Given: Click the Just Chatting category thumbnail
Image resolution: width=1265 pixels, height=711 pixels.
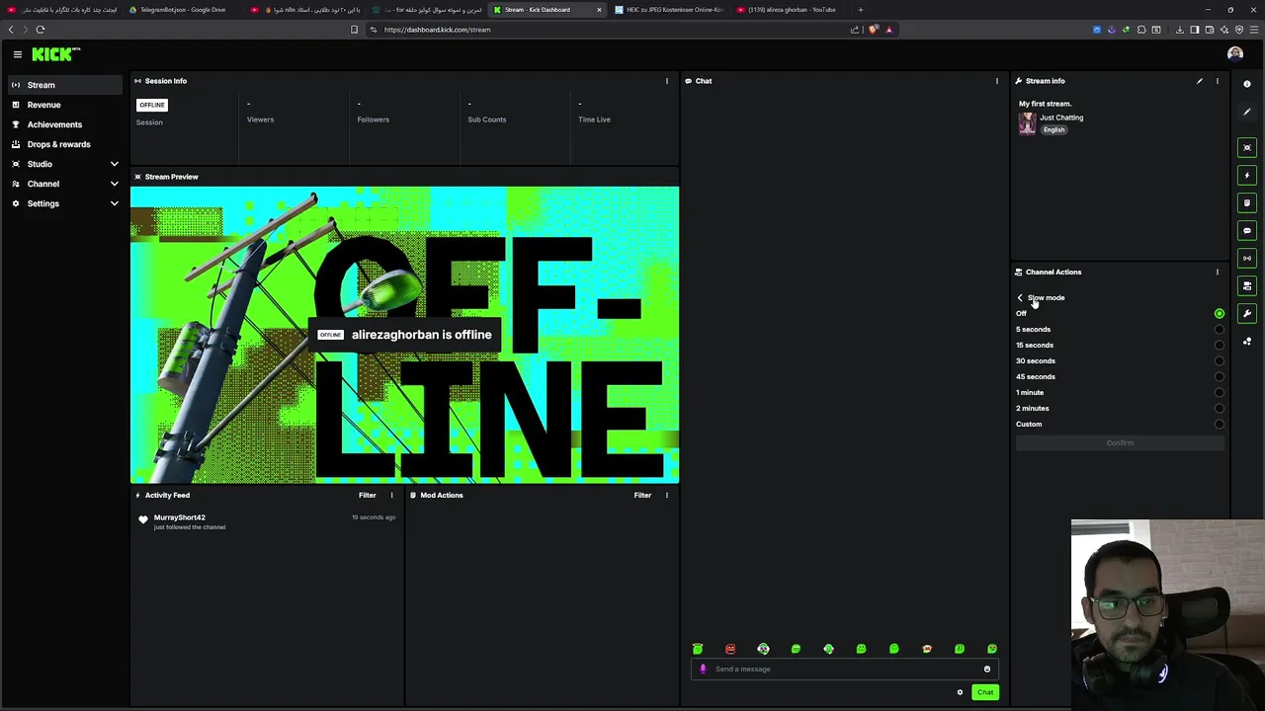Looking at the screenshot, I should point(1028,123).
